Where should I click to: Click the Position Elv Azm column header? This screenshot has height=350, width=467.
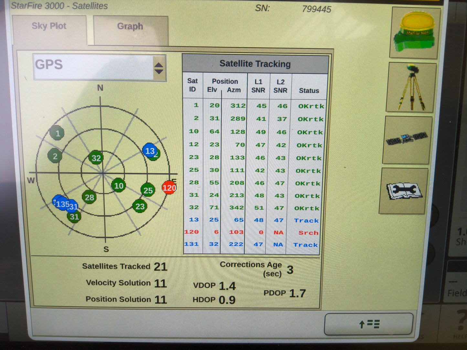pos(225,86)
